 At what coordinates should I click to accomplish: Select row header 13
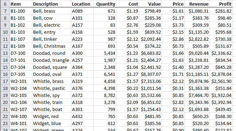[x=5, y=53]
